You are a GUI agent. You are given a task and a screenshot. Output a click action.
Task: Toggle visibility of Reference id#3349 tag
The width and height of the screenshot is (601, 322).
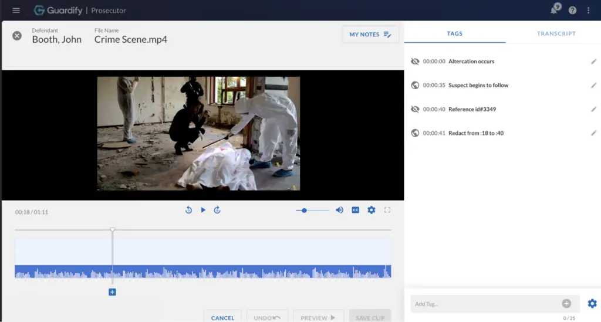[415, 109]
